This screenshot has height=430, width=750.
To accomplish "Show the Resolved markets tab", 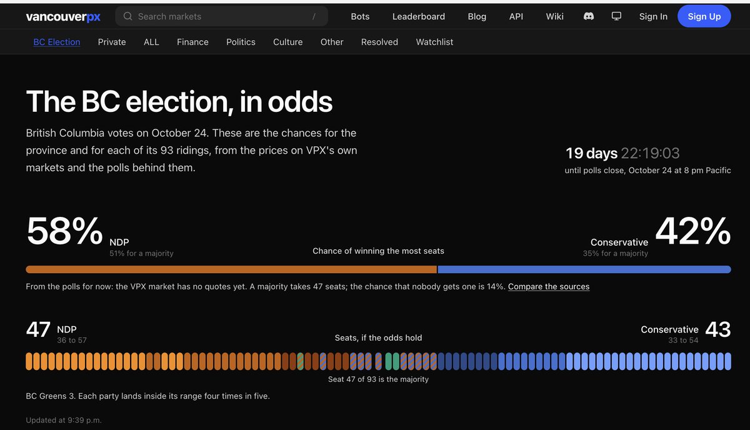I will 379,42.
